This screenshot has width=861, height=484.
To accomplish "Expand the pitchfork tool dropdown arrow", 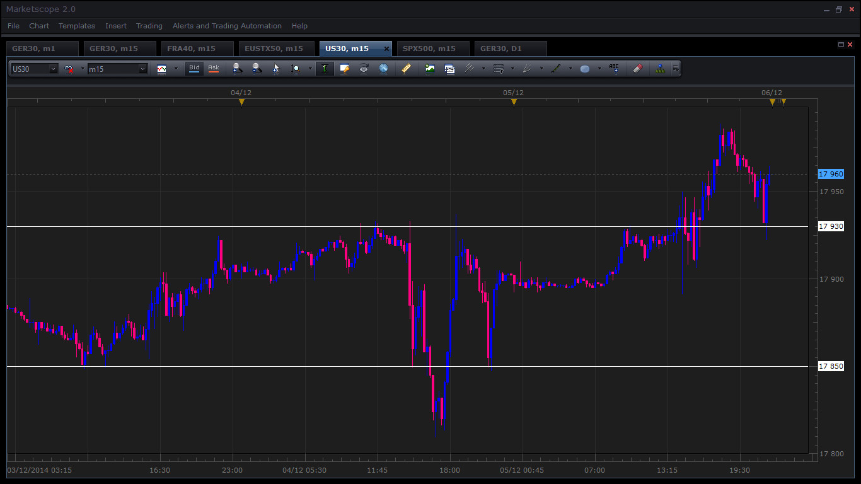I will tap(483, 69).
